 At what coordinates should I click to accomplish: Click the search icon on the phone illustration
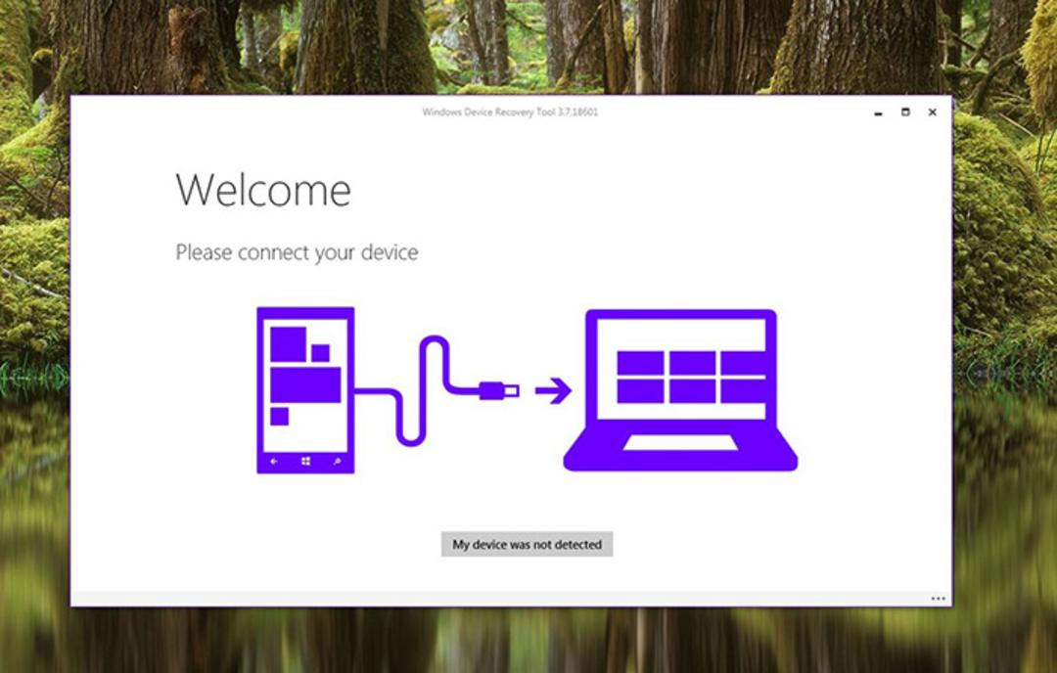click(337, 462)
